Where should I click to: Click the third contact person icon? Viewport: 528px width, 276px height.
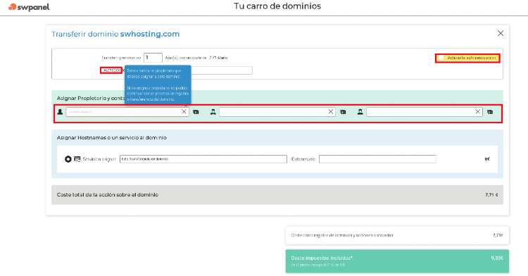(360, 112)
